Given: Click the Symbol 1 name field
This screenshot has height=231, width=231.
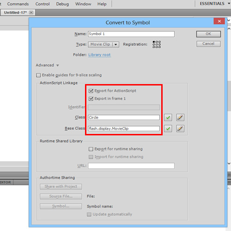Looking at the screenshot, I should (x=131, y=34).
